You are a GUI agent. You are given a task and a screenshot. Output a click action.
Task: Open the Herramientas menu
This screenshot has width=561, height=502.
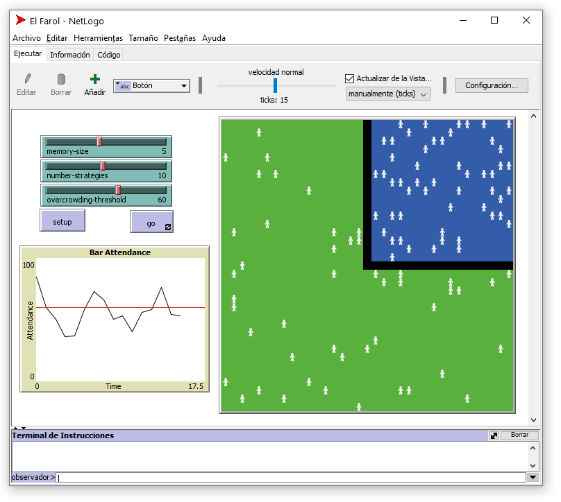click(x=98, y=38)
